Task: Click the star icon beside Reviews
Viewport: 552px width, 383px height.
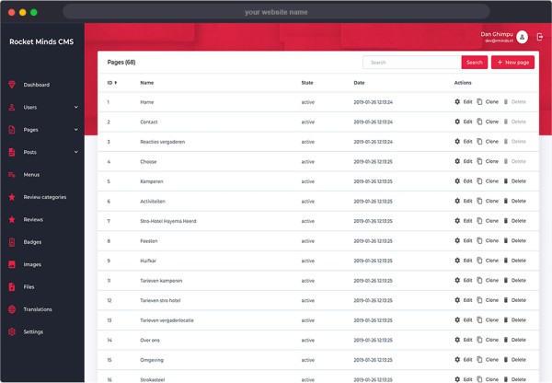Action: [12, 219]
